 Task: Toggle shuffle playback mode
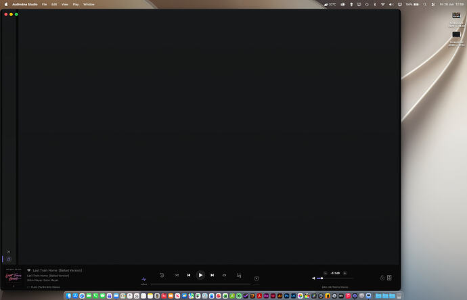point(177,275)
